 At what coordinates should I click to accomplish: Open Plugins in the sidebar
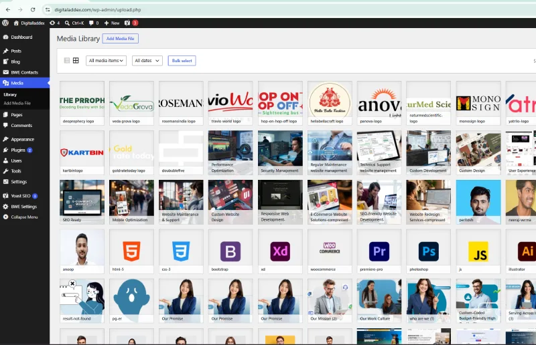[x=18, y=150]
